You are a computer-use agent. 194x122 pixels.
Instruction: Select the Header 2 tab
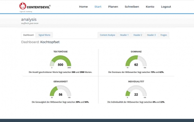click(138, 35)
